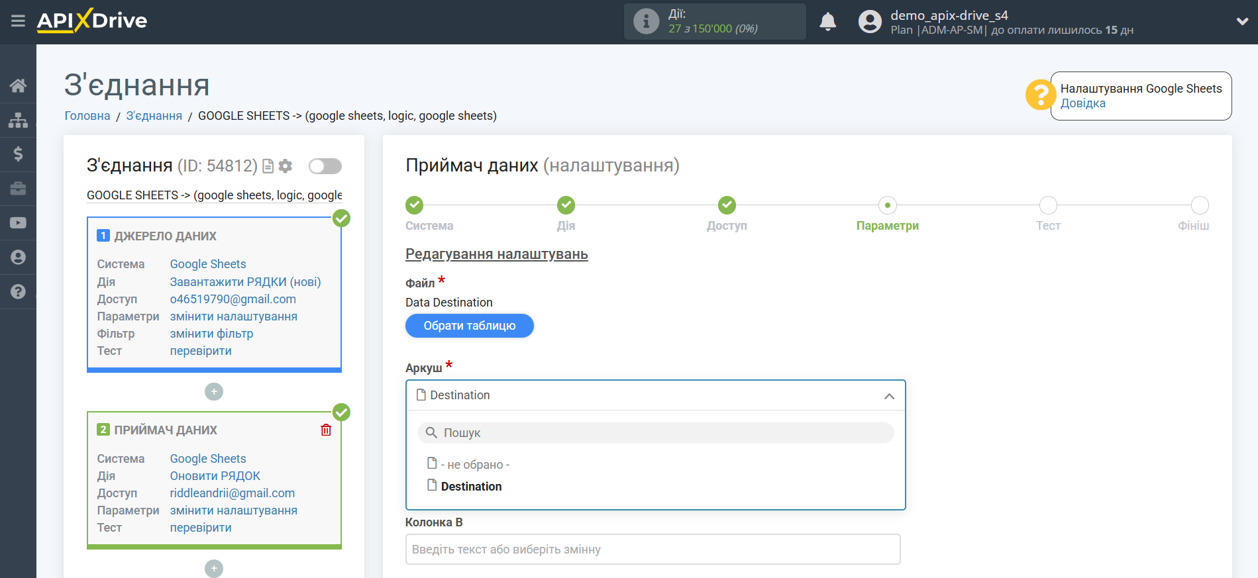Viewport: 1258px width, 578px height.
Task: Click receiver змінити налаштування link
Action: (234, 510)
